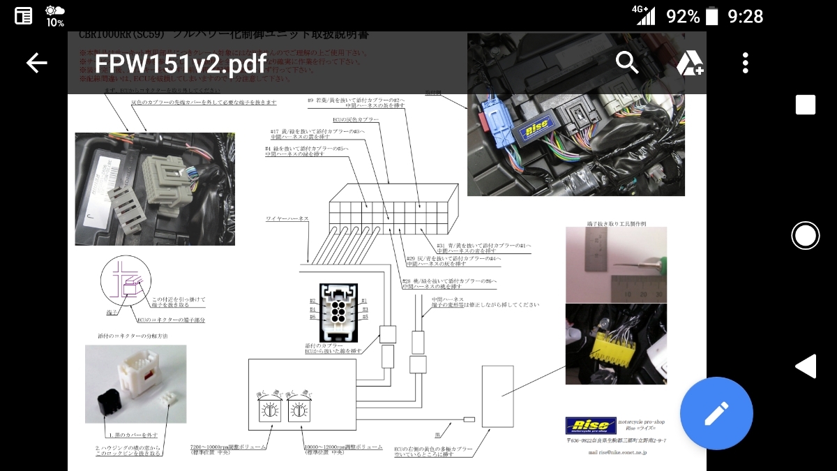Select the "端子抜き取り工具製作例" caption
The height and width of the screenshot is (471, 837).
coord(617,223)
